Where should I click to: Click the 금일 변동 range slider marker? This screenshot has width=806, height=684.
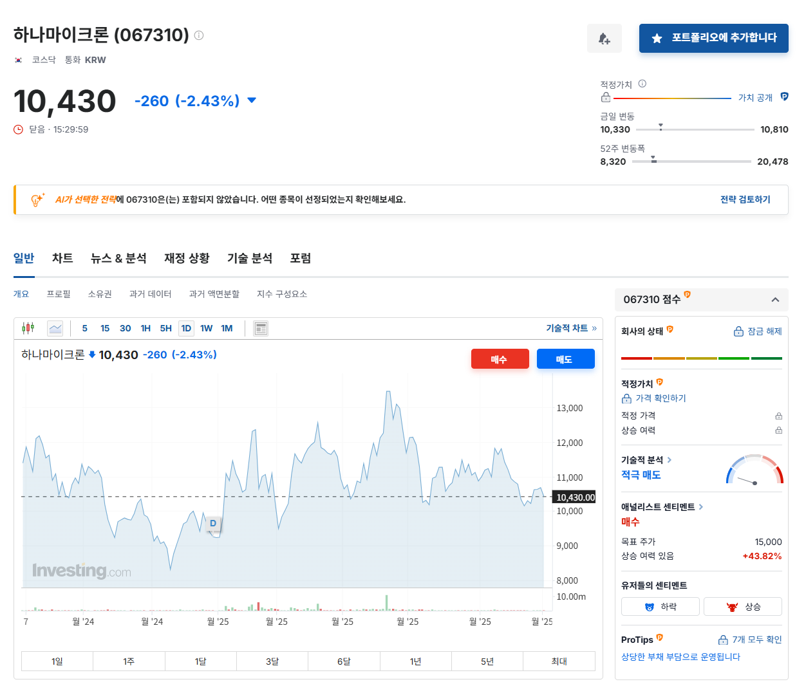661,127
